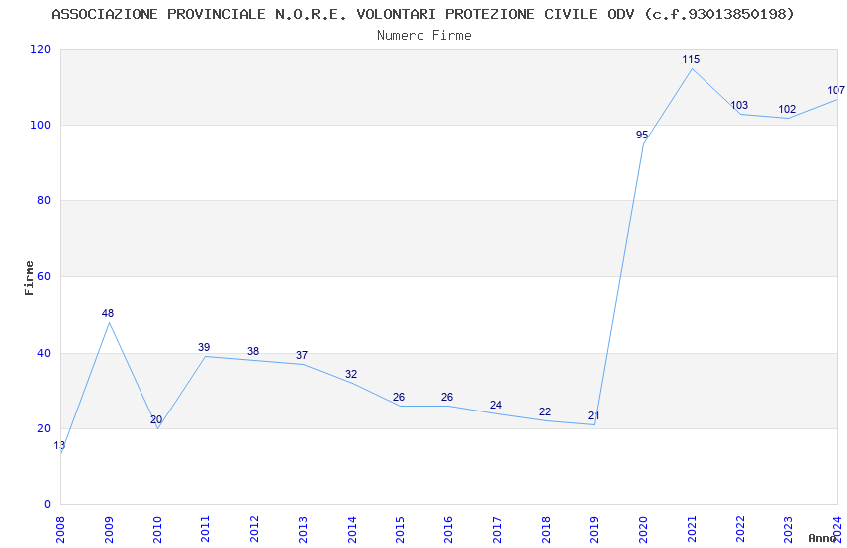Click the x-axis label "Anno"
847x548 pixels.
tap(822, 538)
